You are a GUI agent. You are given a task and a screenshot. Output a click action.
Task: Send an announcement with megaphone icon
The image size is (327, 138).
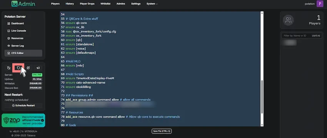[x=38, y=68]
